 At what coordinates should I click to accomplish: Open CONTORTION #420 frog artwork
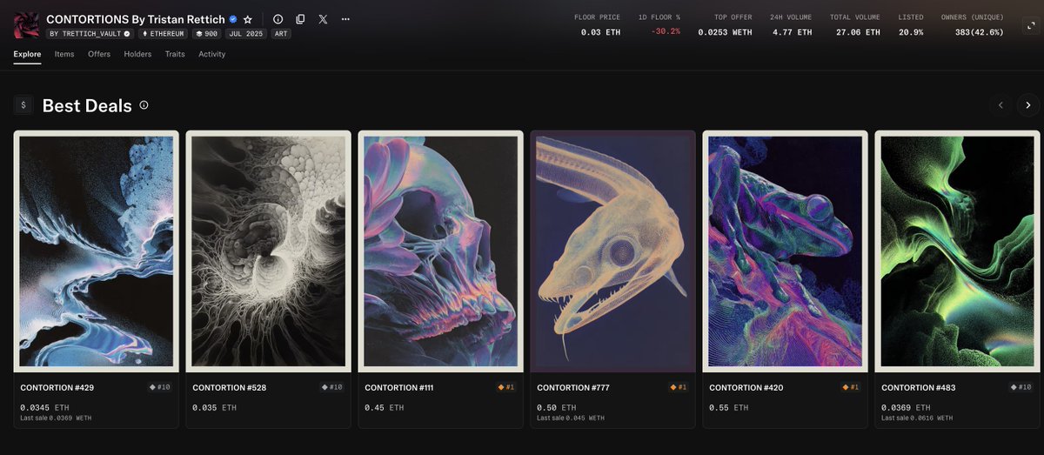(785, 251)
